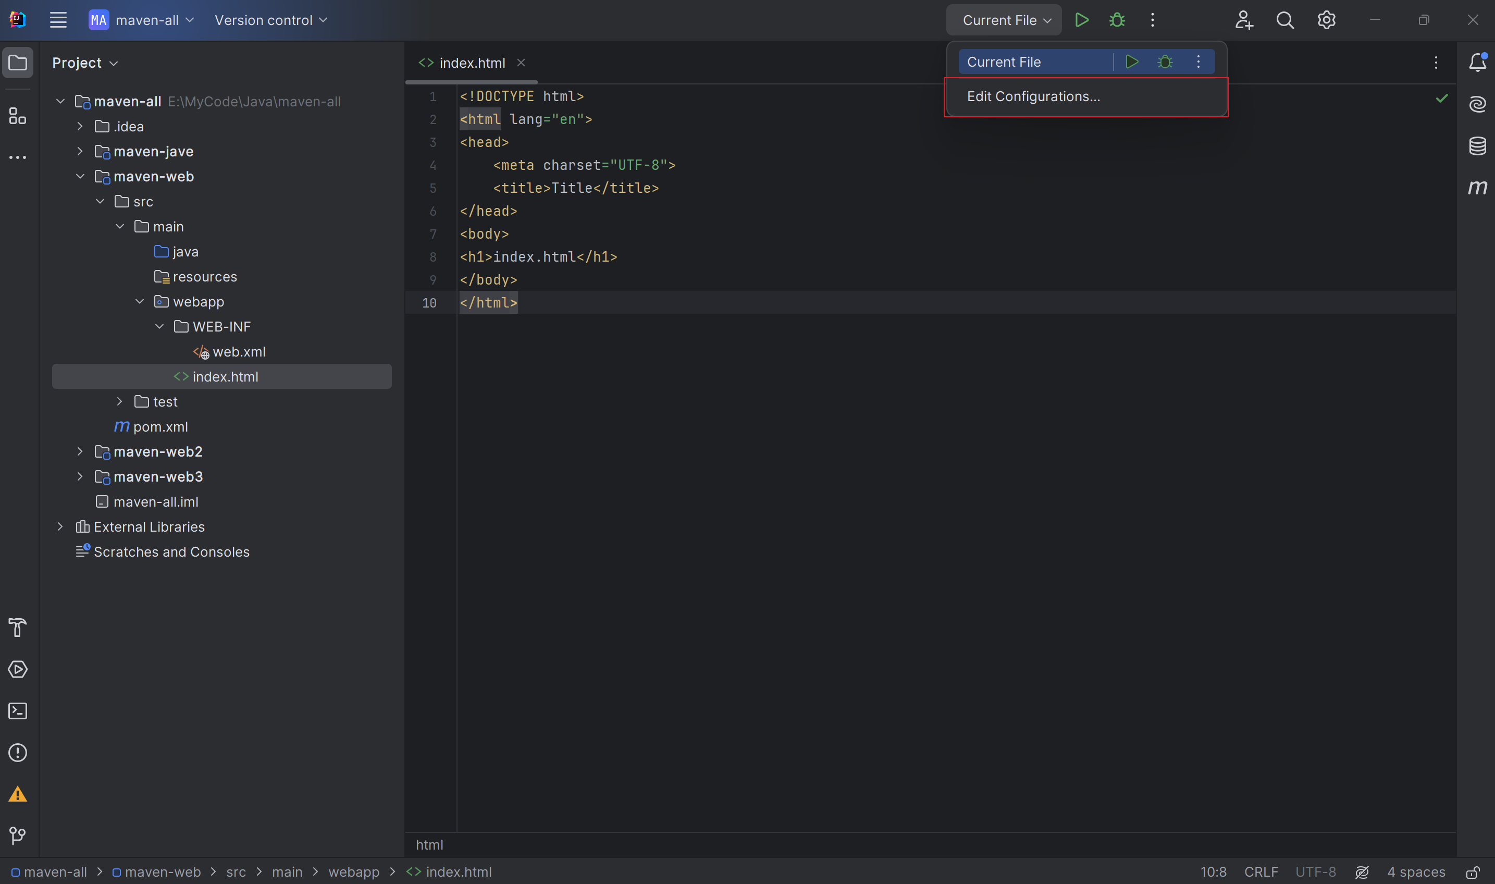Open the AI Assistant panel
This screenshot has height=884, width=1495.
click(1478, 103)
